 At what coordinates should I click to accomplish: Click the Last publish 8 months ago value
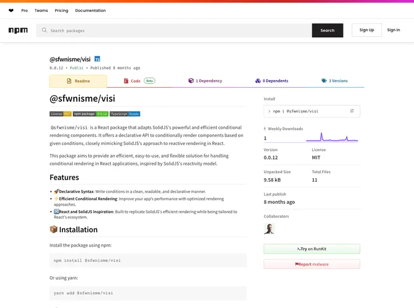[x=279, y=202]
